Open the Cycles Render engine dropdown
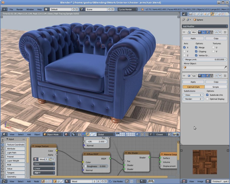 coord(127,9)
